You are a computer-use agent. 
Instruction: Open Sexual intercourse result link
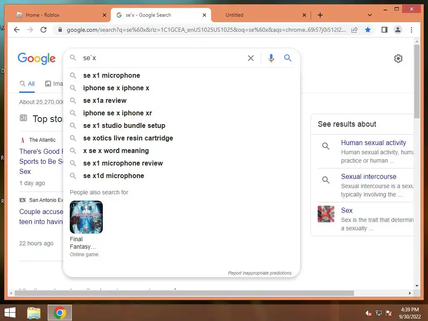tap(369, 176)
